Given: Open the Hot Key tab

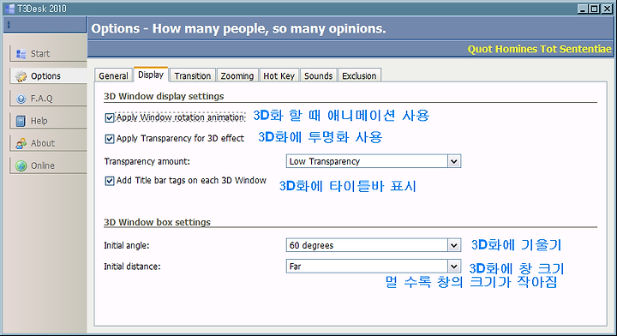Looking at the screenshot, I should [x=279, y=75].
